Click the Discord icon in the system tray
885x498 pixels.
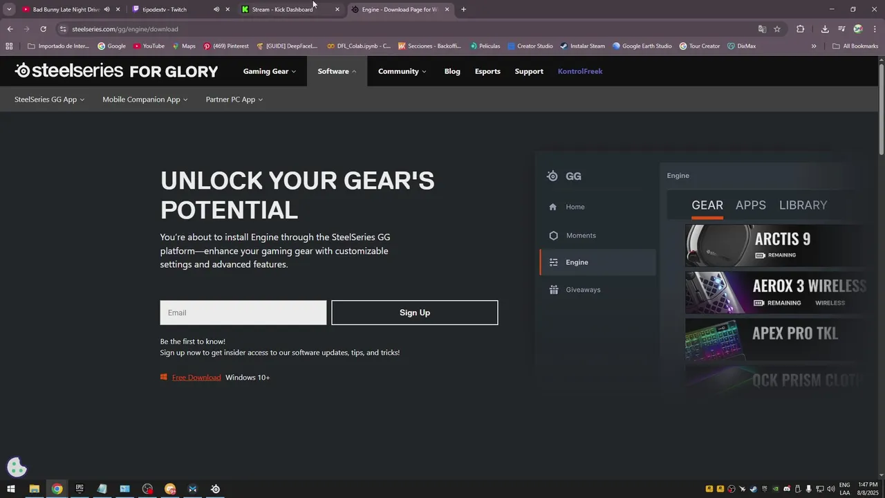pyautogui.click(x=787, y=489)
